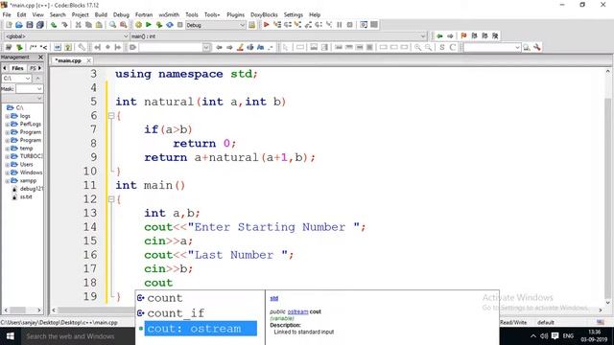Click the Find magnifier icon
This screenshot has height=345, width=614.
point(113,25)
